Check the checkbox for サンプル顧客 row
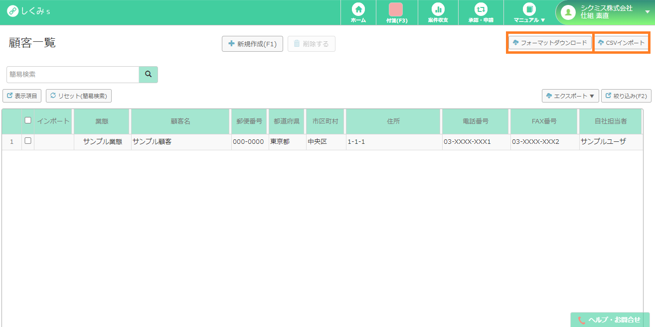The width and height of the screenshot is (655, 327). click(x=27, y=140)
